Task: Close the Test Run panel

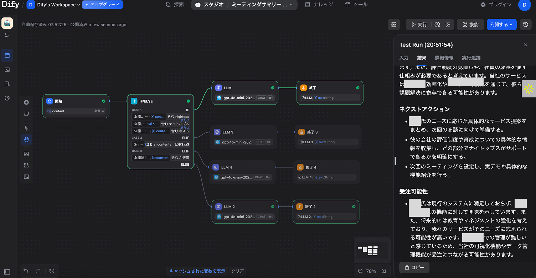Action: point(526,45)
